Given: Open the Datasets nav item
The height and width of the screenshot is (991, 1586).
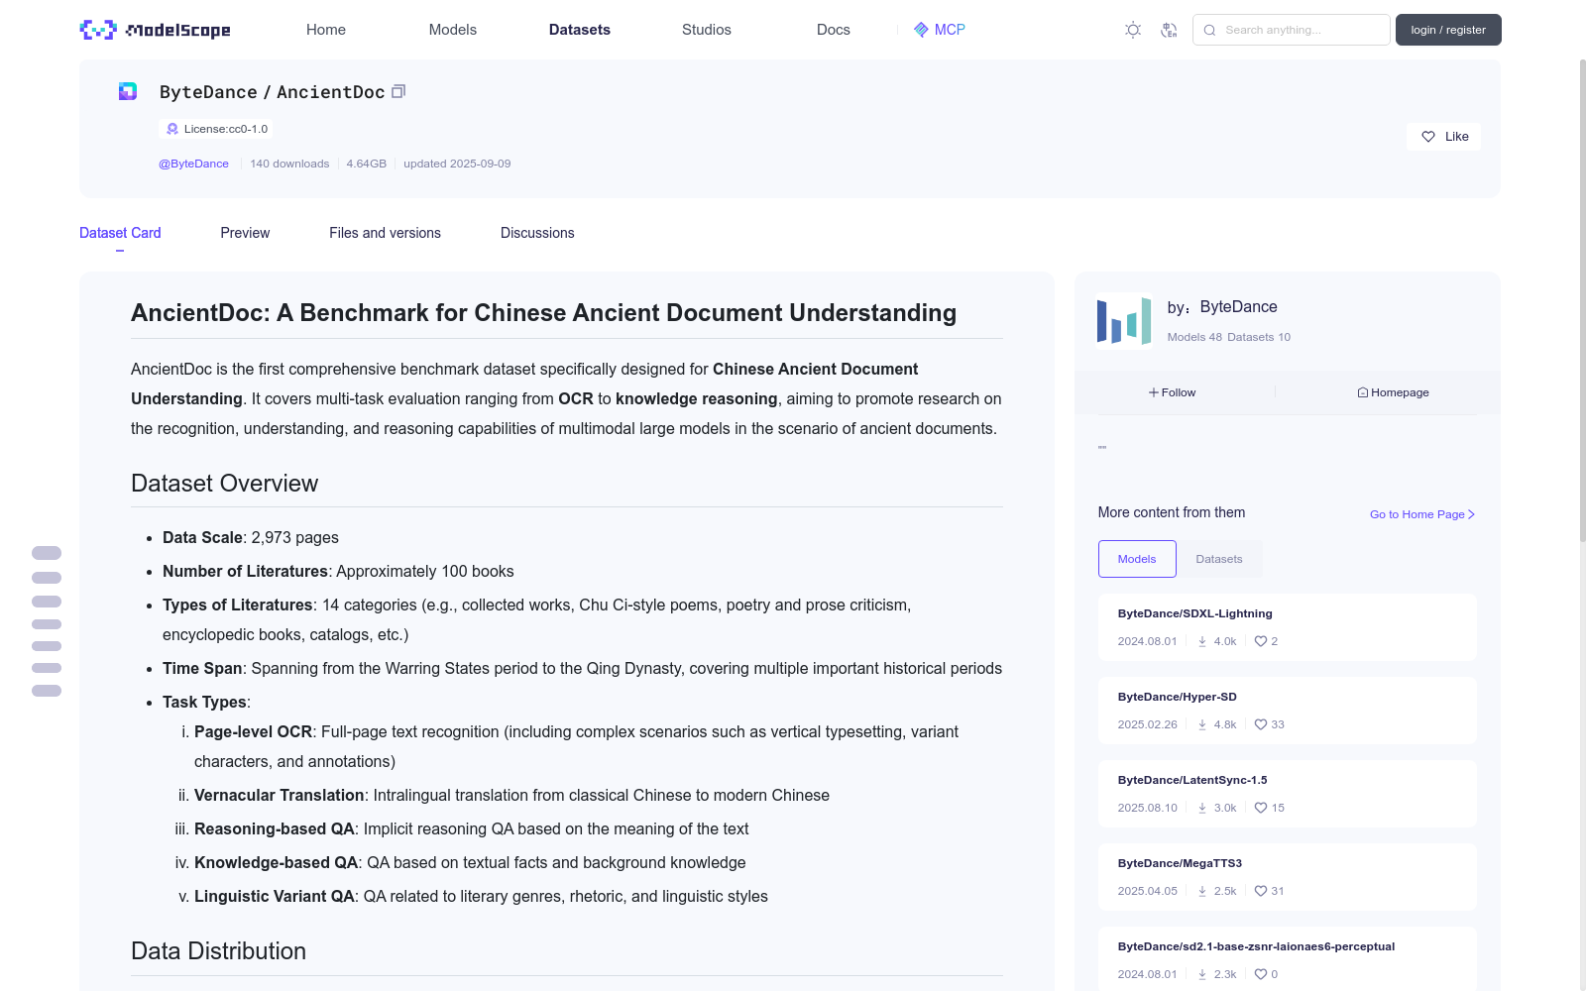Looking at the screenshot, I should pos(580,30).
